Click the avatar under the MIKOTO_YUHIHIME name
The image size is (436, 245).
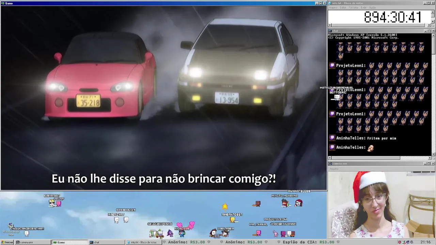pyautogui.click(x=285, y=203)
